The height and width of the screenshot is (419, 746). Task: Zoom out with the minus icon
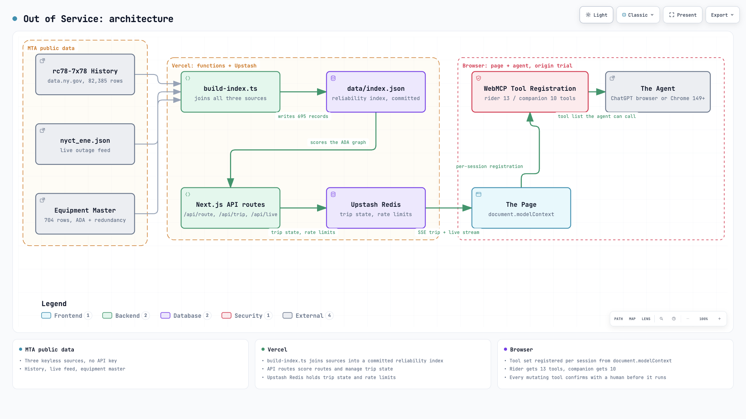(x=688, y=319)
